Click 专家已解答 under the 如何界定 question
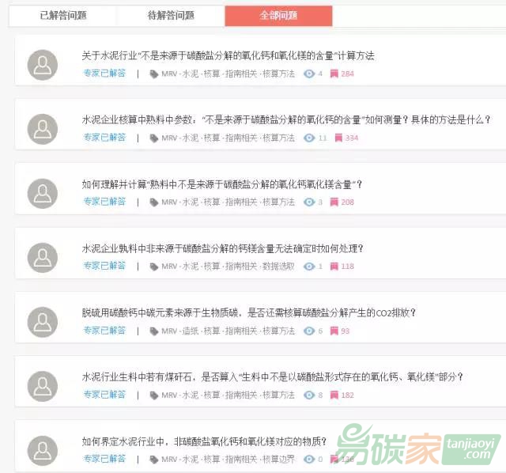The image size is (506, 473). coord(104,459)
